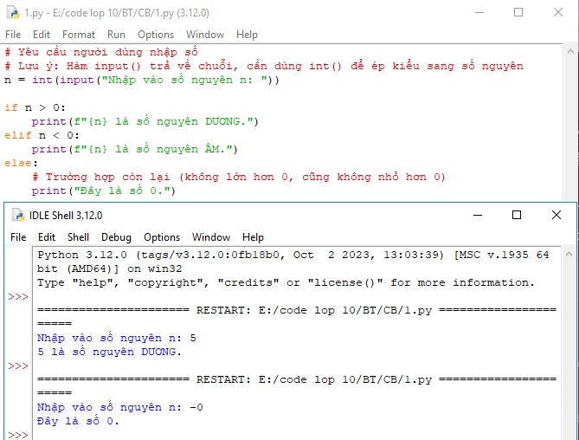Click shell output '5 là số nguyên DƯƠNG.'
The height and width of the screenshot is (440, 579).
click(x=109, y=352)
